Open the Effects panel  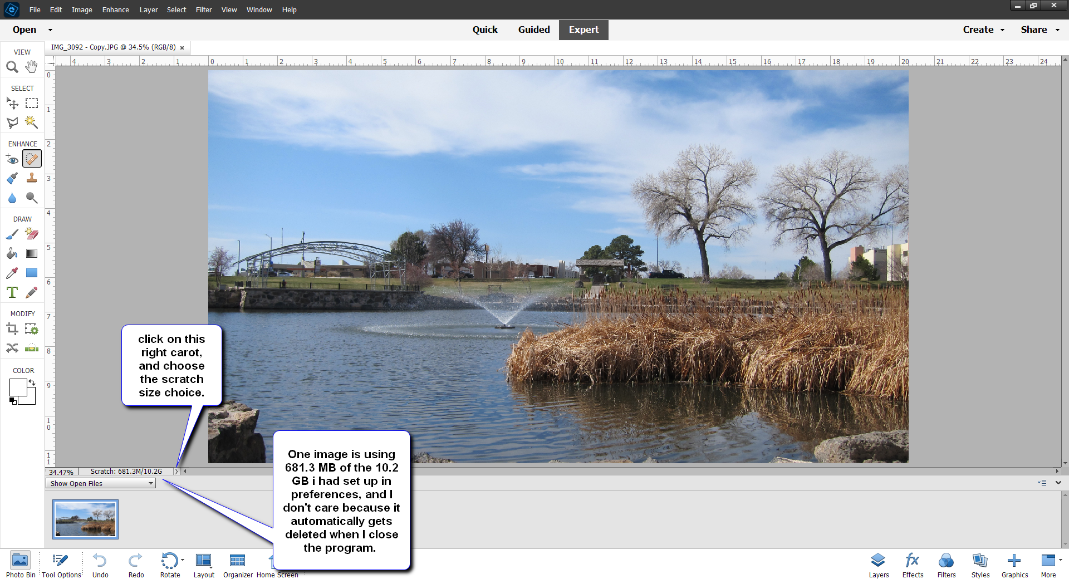click(912, 562)
